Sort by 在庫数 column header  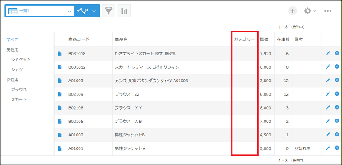[x=283, y=39]
